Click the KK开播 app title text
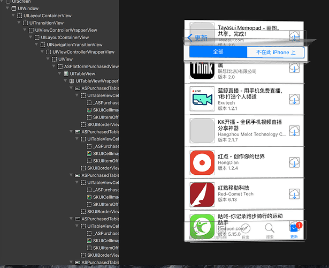 tap(250, 125)
